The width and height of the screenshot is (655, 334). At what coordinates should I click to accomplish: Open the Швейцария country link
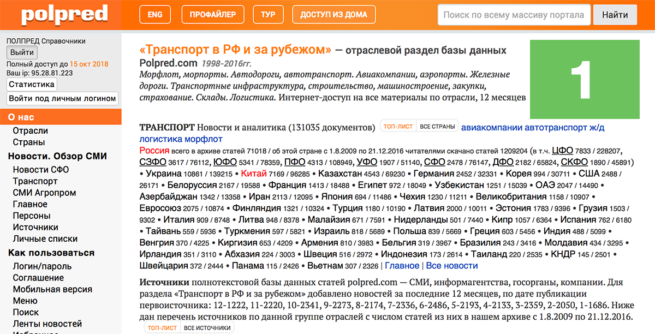point(163,266)
